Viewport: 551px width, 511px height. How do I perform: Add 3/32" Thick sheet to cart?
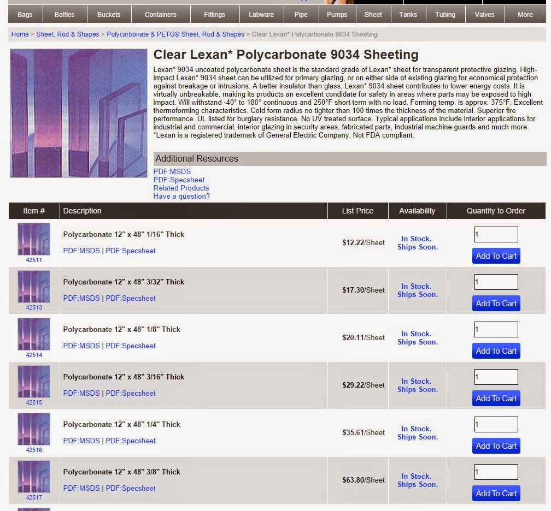[496, 303]
